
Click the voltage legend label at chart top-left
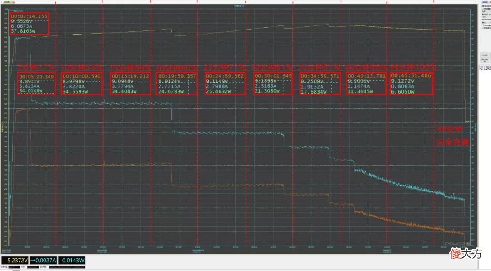click(x=18, y=11)
